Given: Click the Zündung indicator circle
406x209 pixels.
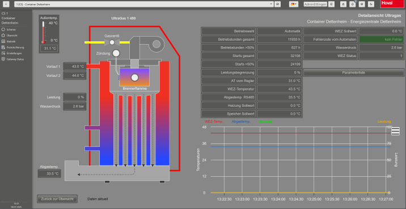Looking at the screenshot, I should pyautogui.click(x=116, y=53).
